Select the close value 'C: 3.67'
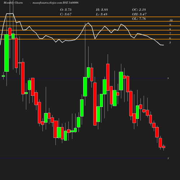The width and height of the screenshot is (180, 180). [66, 14]
